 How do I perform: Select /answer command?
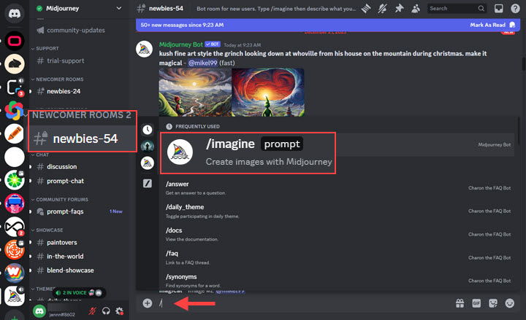click(337, 188)
